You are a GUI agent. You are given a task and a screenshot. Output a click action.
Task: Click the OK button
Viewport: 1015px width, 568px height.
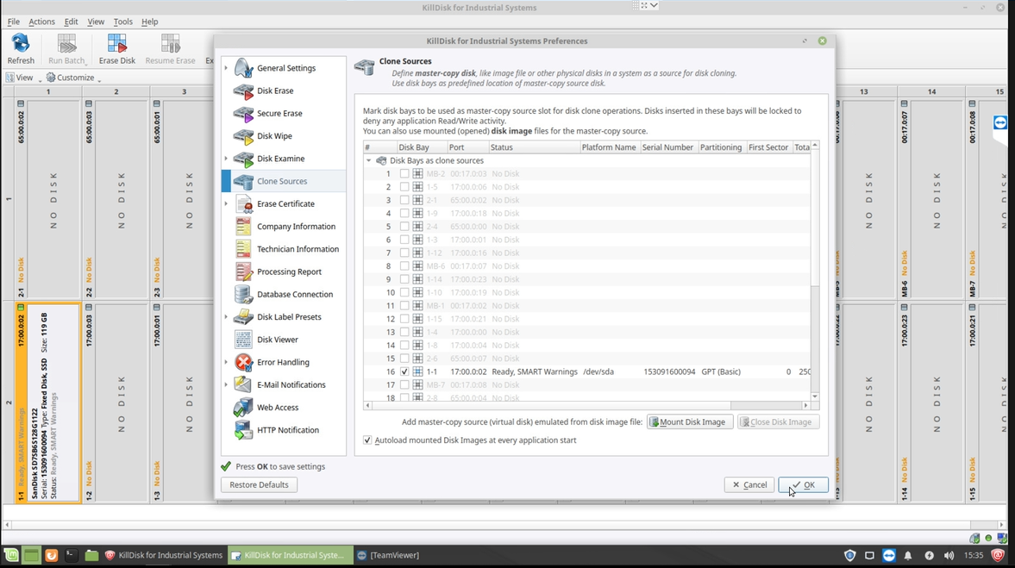coord(804,484)
